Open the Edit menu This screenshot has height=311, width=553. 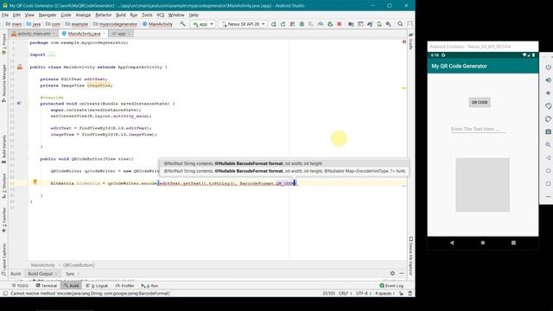(x=16, y=15)
